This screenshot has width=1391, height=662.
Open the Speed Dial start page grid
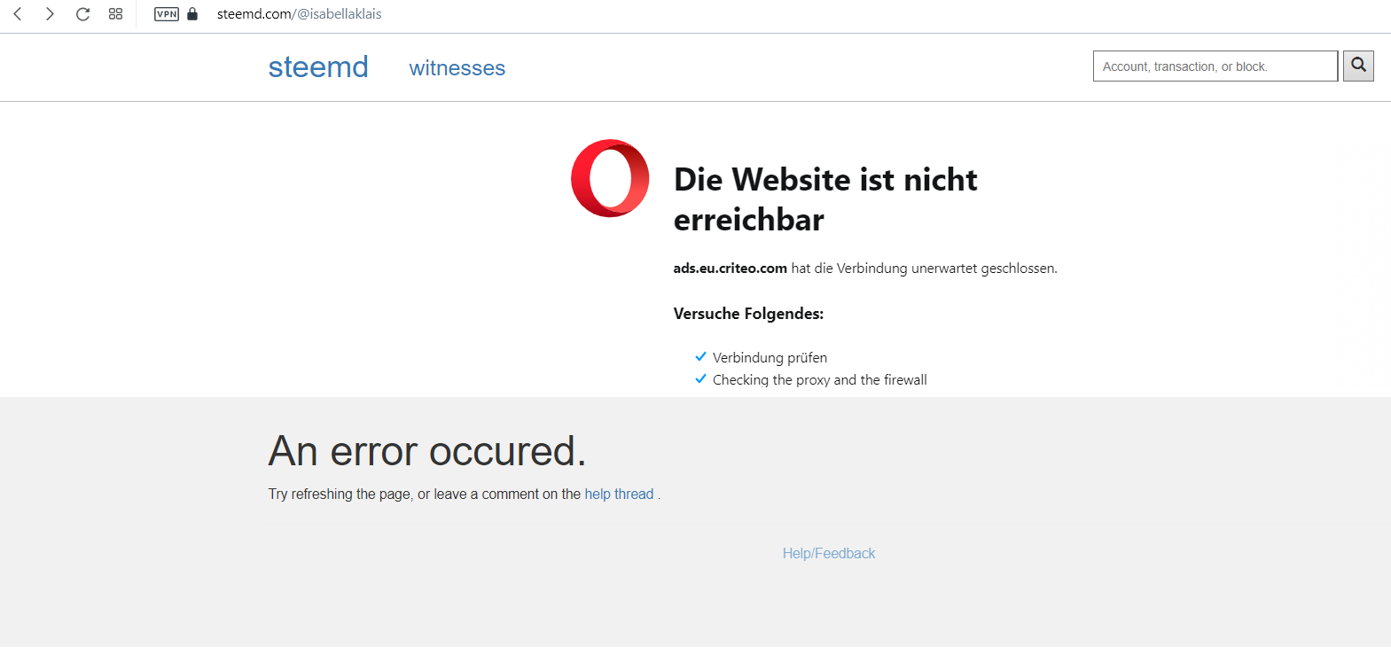[x=115, y=14]
